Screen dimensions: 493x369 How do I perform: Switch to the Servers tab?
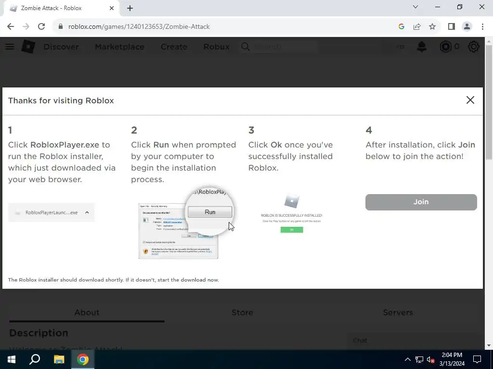pyautogui.click(x=398, y=312)
